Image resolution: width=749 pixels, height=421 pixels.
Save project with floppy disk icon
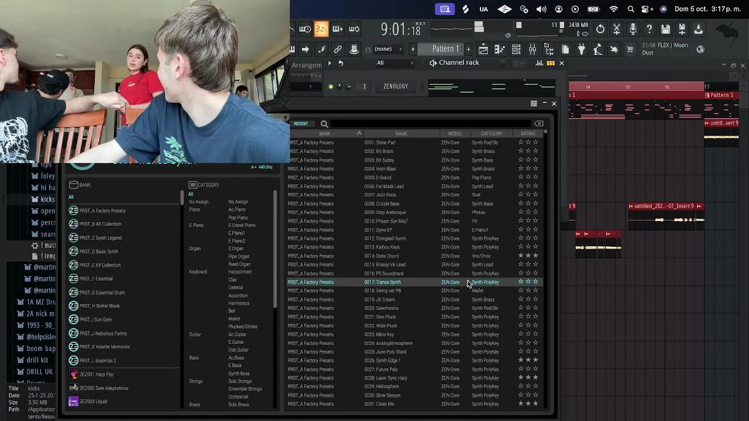pos(665,29)
